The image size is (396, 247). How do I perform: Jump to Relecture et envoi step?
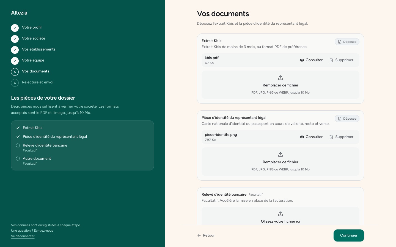click(38, 82)
